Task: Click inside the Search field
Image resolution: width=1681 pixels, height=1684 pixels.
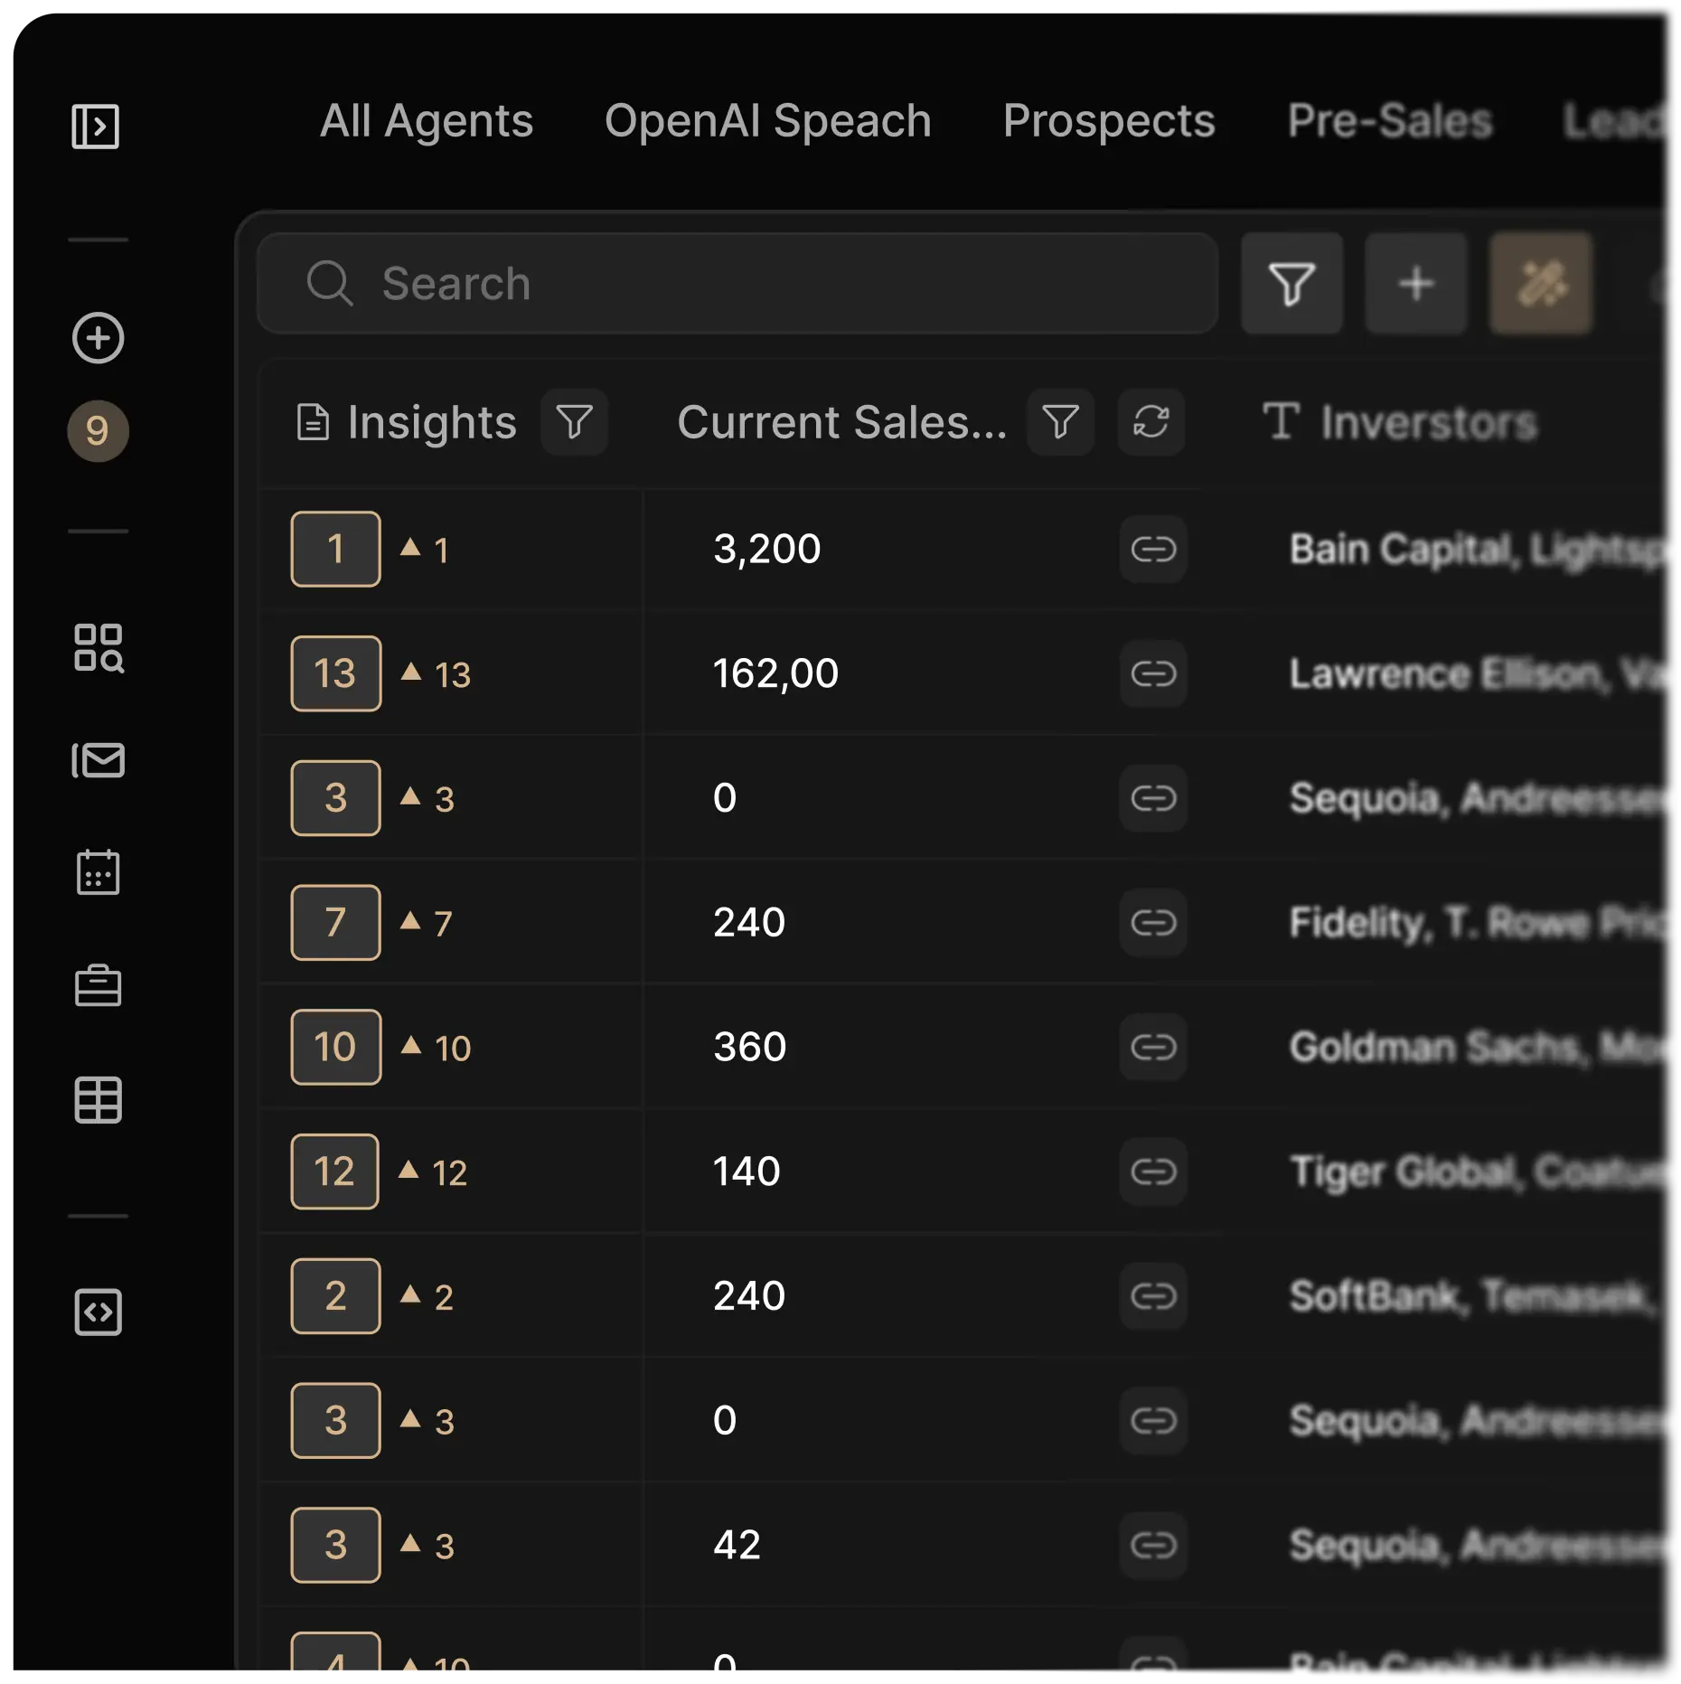Action: (x=737, y=284)
